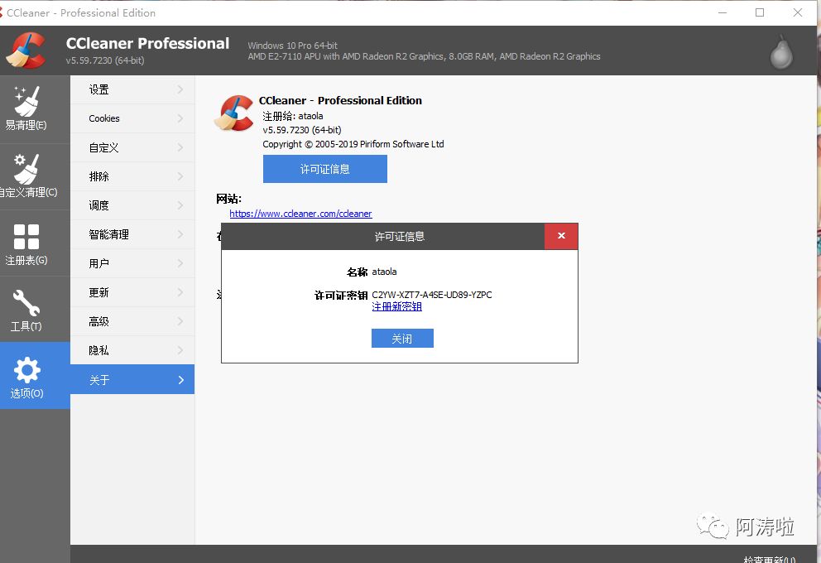Screen dimensions: 821x563
Task: Select Options gear icon (选项)
Action: tap(26, 370)
